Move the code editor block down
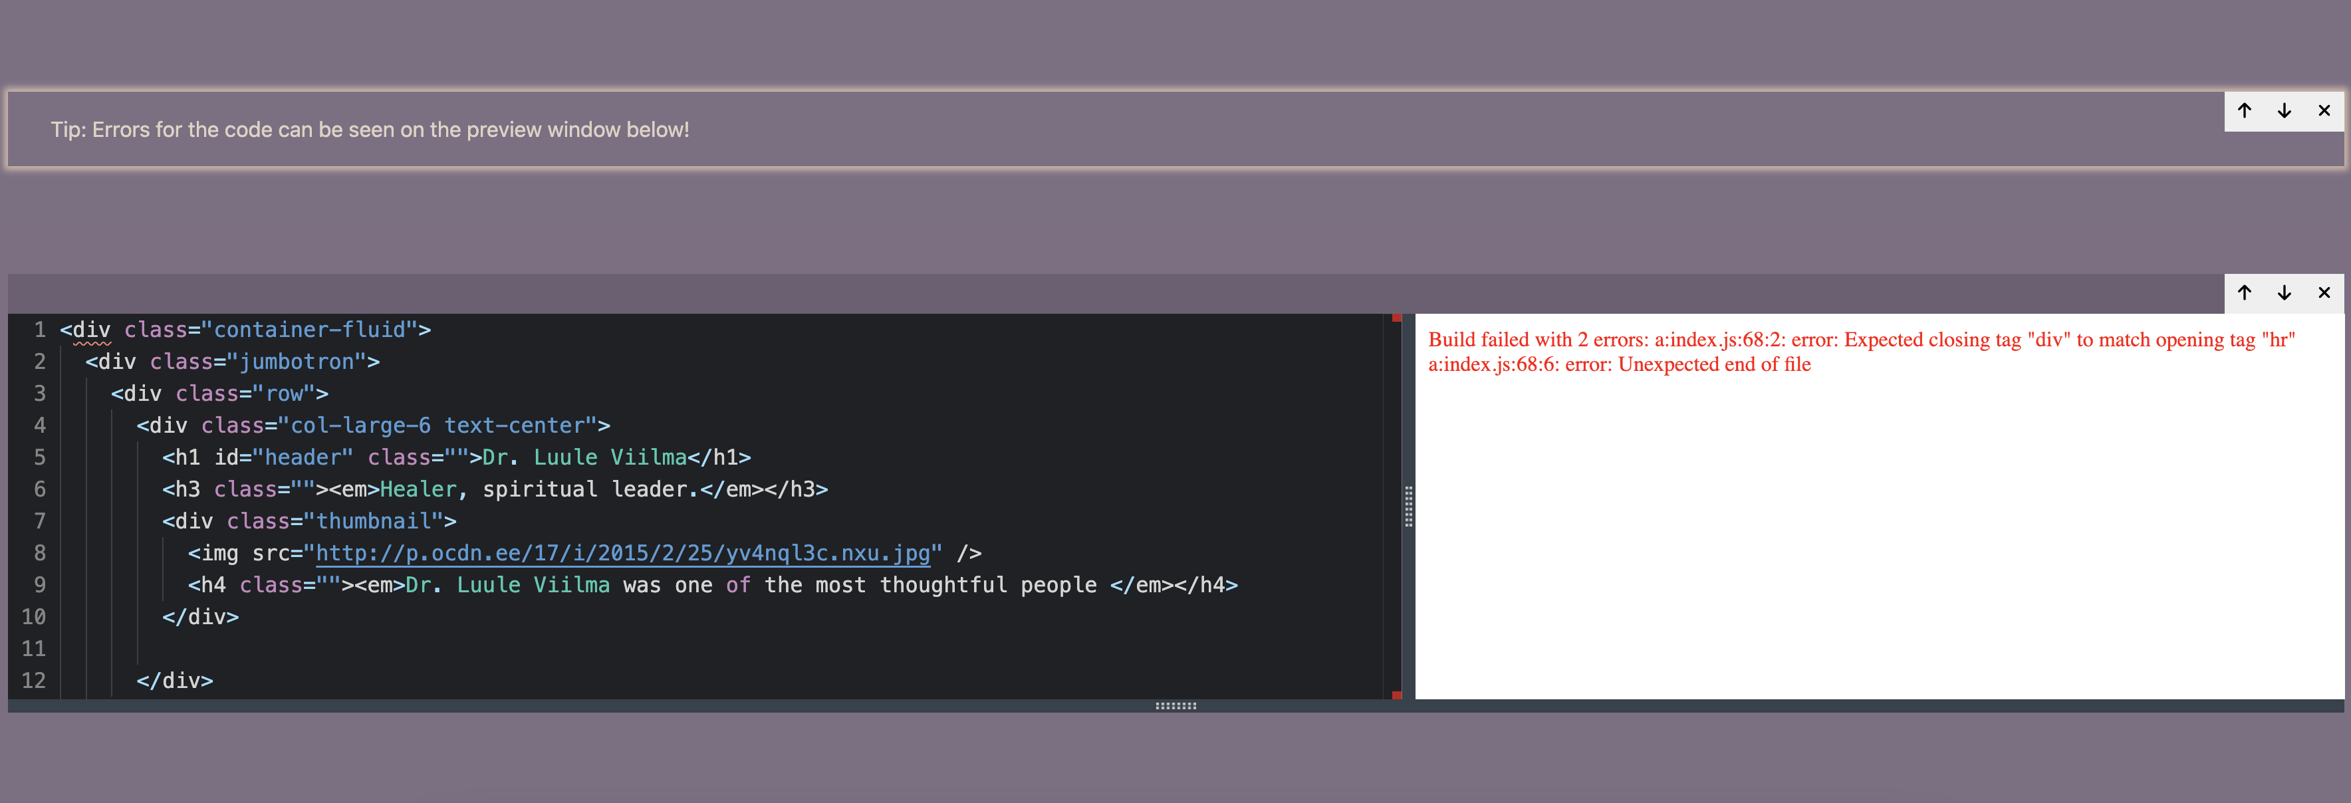This screenshot has width=2351, height=803. click(x=2285, y=293)
